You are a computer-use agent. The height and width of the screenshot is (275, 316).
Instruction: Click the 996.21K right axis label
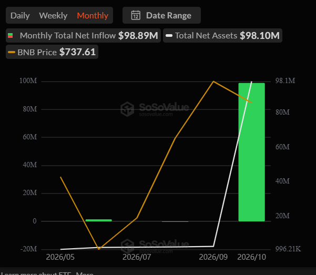click(x=288, y=249)
